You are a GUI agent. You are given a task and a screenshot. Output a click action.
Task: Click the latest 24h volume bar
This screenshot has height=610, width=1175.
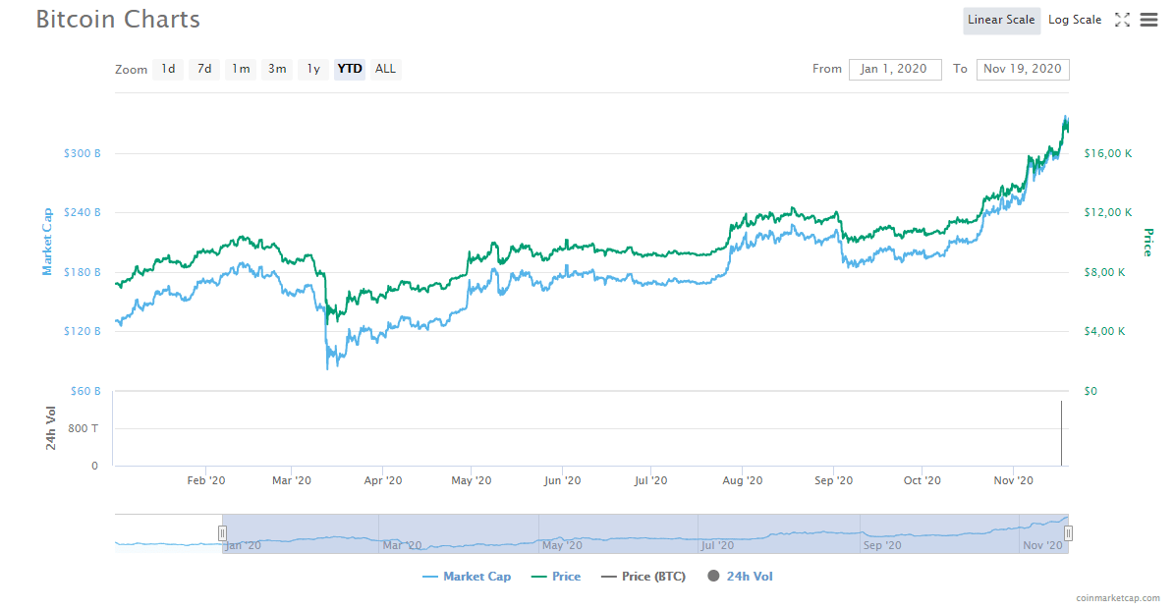click(x=1061, y=433)
